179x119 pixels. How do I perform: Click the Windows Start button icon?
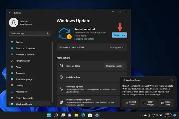point(49,115)
